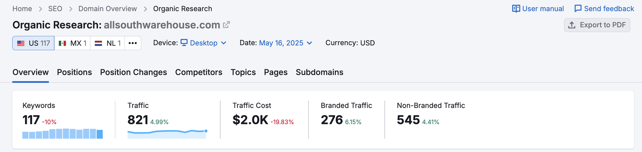
Task: Open more countries ellipsis button
Action: (x=133, y=43)
